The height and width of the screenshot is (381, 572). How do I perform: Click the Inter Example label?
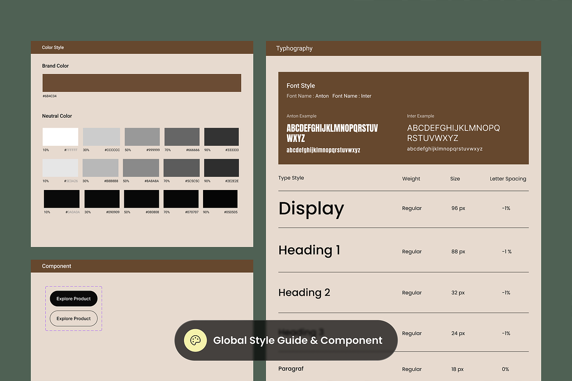tap(420, 116)
